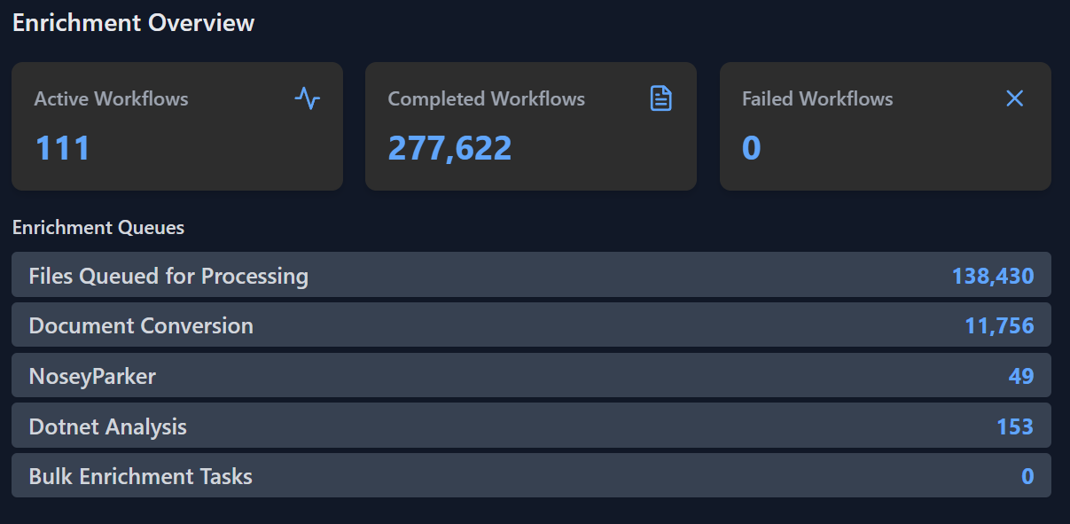Click the Failed Workflows card title
1070x524 pixels.
coord(816,99)
